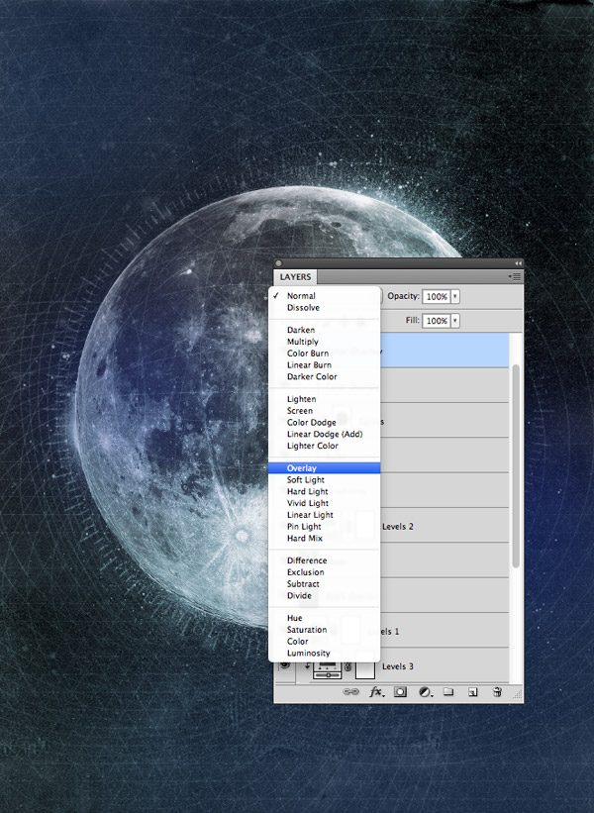Screen dimensions: 594x813
Task: Create a new layer
Action: pyautogui.click(x=472, y=692)
